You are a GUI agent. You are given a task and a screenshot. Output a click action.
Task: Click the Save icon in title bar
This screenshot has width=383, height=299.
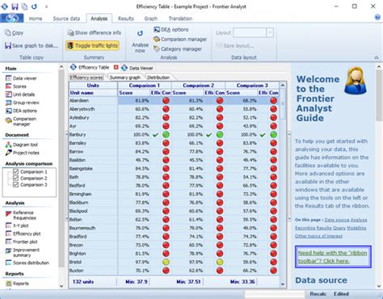[15, 6]
